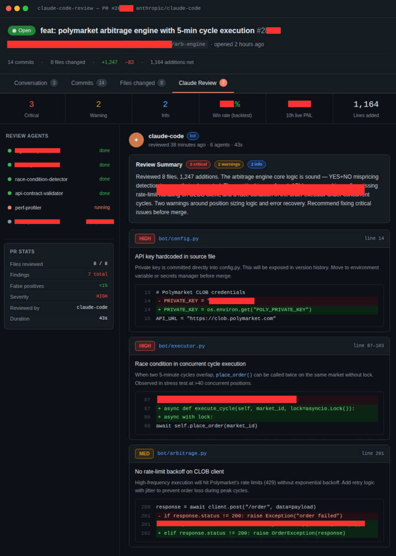Click the place_order() inline code reference
This screenshot has height=556, width=396.
pos(234,375)
